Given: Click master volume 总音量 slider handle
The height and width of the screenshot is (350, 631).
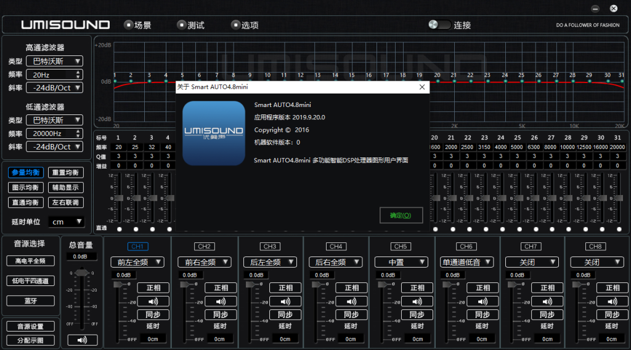Looking at the screenshot, I should point(82,273).
